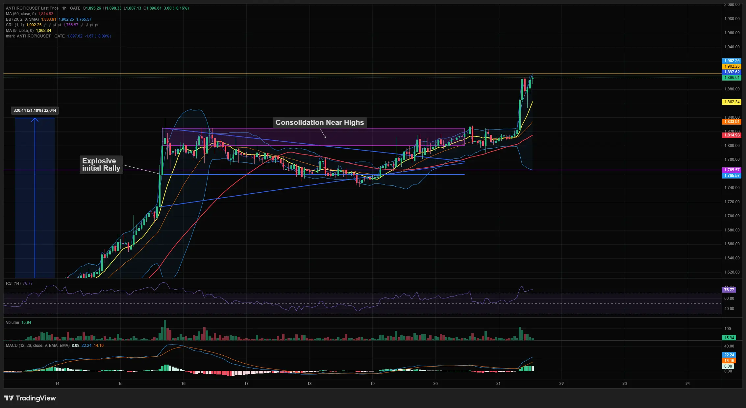Screen dimensions: 746x408
Task: Click date 14 on the time axis
Action: coord(57,384)
